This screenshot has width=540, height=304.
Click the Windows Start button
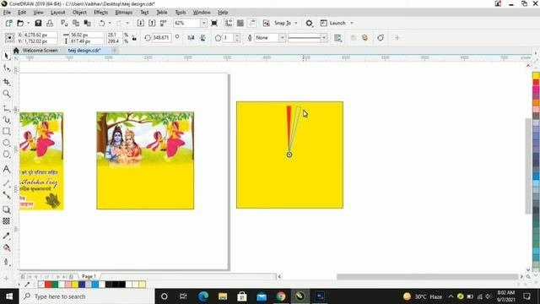click(9, 296)
